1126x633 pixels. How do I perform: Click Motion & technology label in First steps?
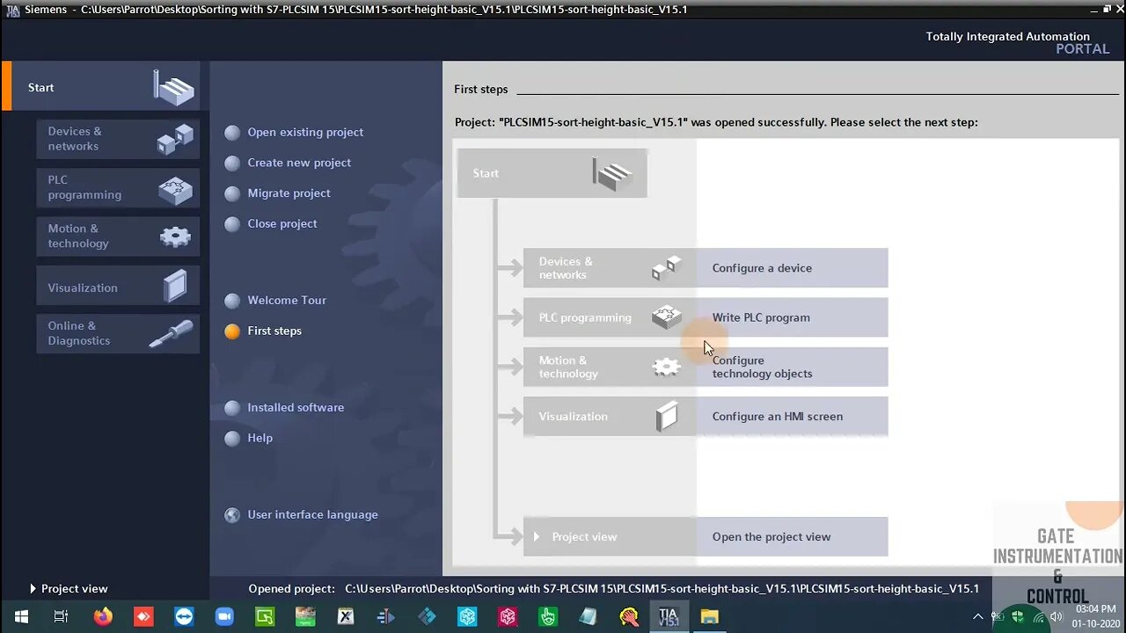click(568, 367)
